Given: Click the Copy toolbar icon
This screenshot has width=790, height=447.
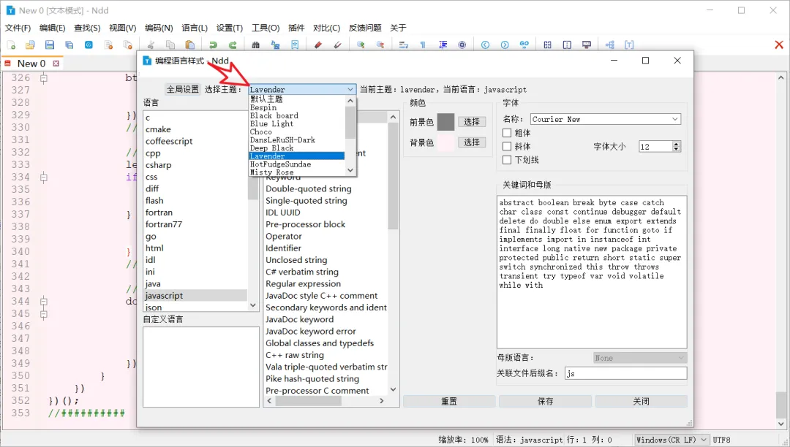Looking at the screenshot, I should (170, 45).
